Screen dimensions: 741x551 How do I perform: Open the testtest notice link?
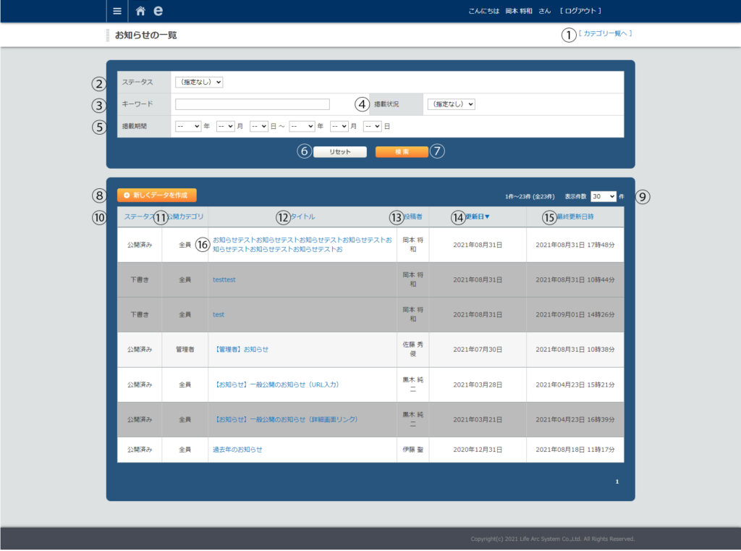coord(224,279)
